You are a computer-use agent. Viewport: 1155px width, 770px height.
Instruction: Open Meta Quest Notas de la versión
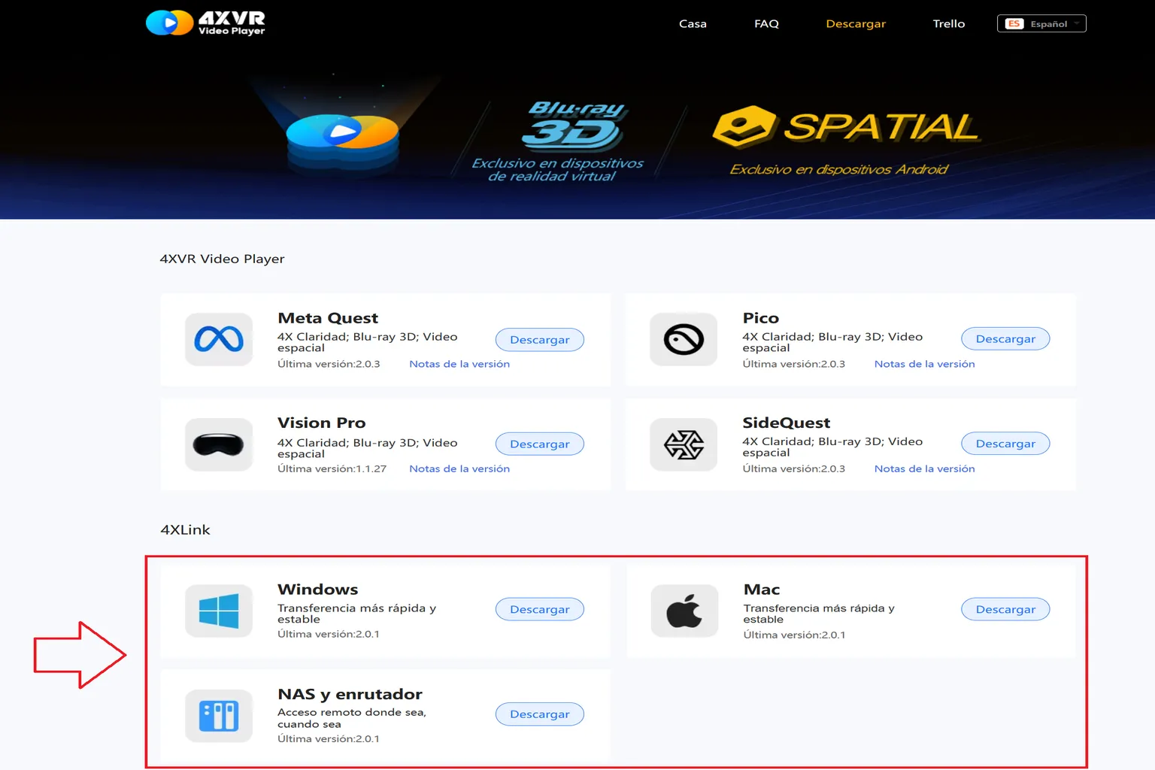point(459,364)
